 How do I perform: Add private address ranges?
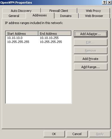[91, 59]
